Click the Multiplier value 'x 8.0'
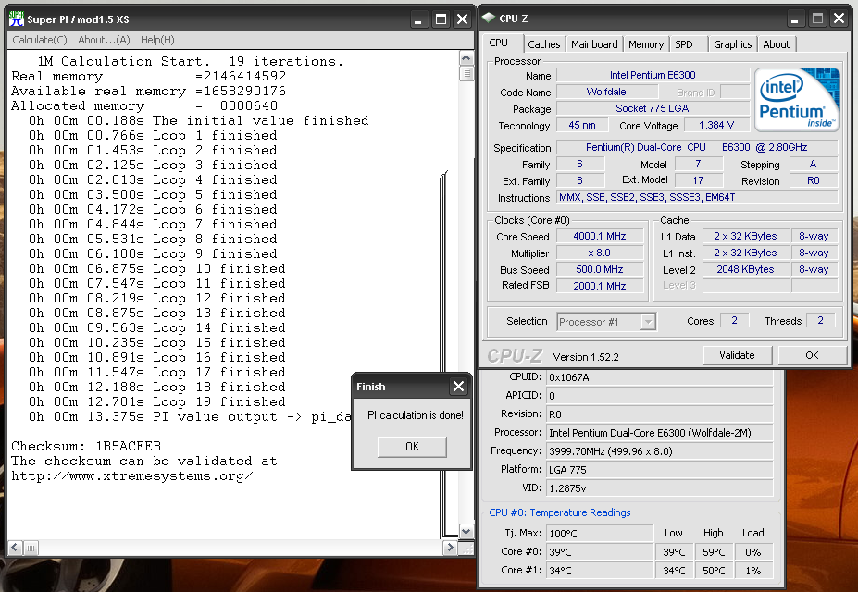 tap(600, 253)
